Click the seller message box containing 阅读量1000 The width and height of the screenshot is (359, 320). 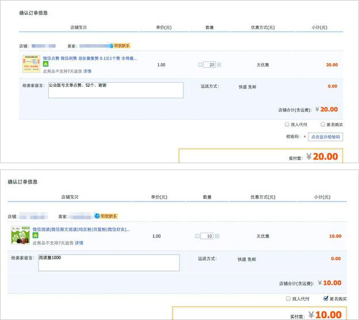pyautogui.click(x=109, y=263)
